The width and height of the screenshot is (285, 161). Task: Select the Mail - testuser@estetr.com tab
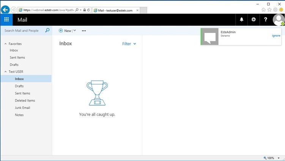[115, 11]
